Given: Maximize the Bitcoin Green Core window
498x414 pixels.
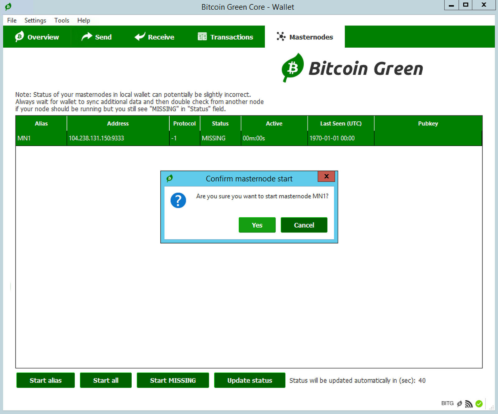Looking at the screenshot, I should (x=466, y=5).
